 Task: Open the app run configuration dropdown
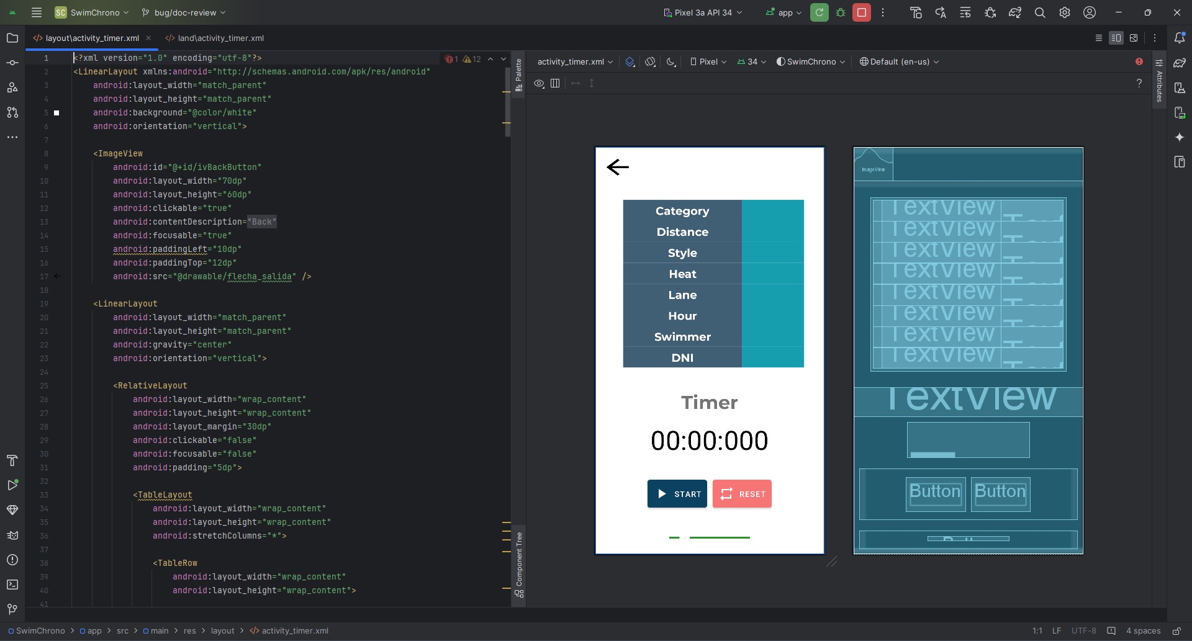click(x=783, y=12)
